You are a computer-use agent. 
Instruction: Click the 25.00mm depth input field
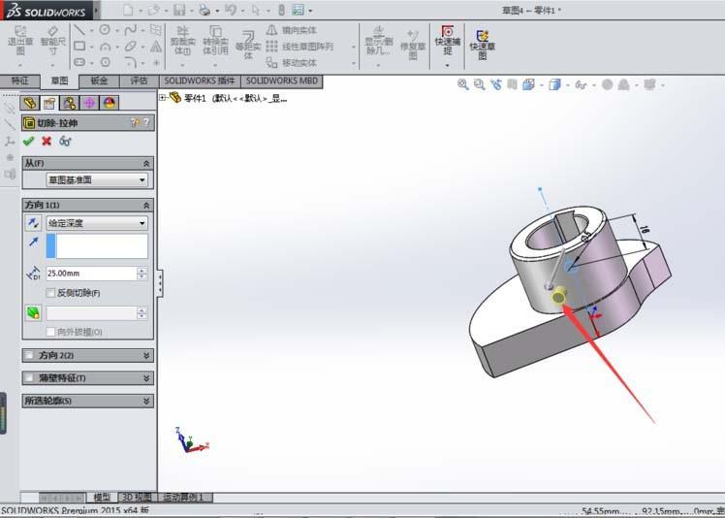point(91,274)
